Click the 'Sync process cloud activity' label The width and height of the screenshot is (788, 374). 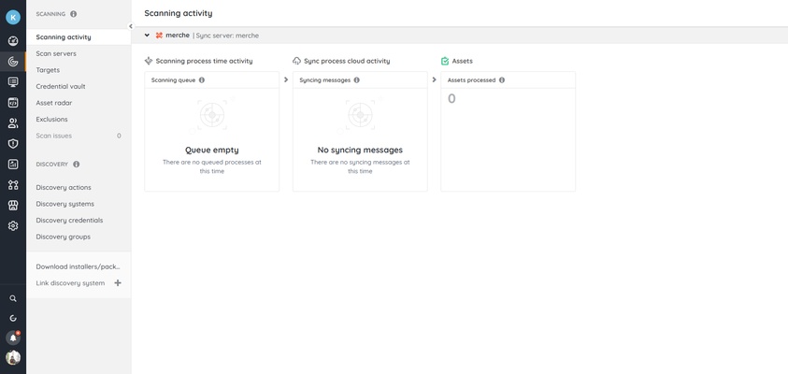point(347,61)
